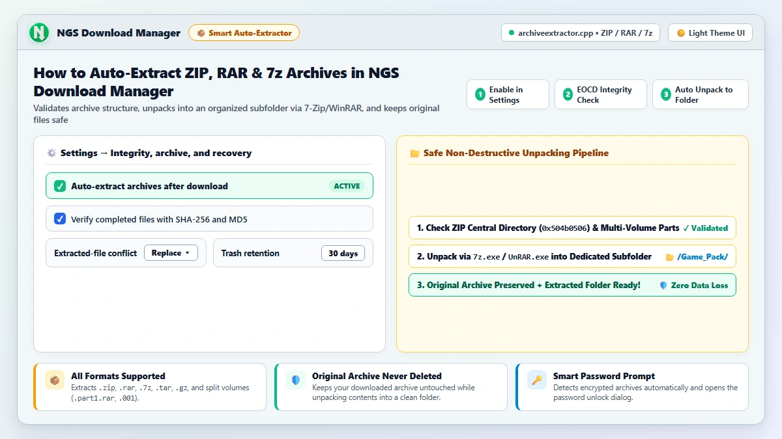Click the green status dot beside archiveextractor.cpp
782x439 pixels.
coord(512,33)
